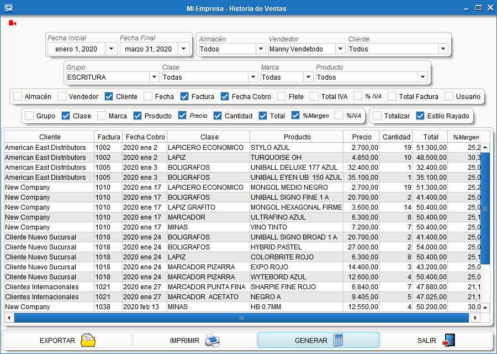Open the Fecha Inicial date dropdown
This screenshot has width=497, height=354.
(111, 49)
